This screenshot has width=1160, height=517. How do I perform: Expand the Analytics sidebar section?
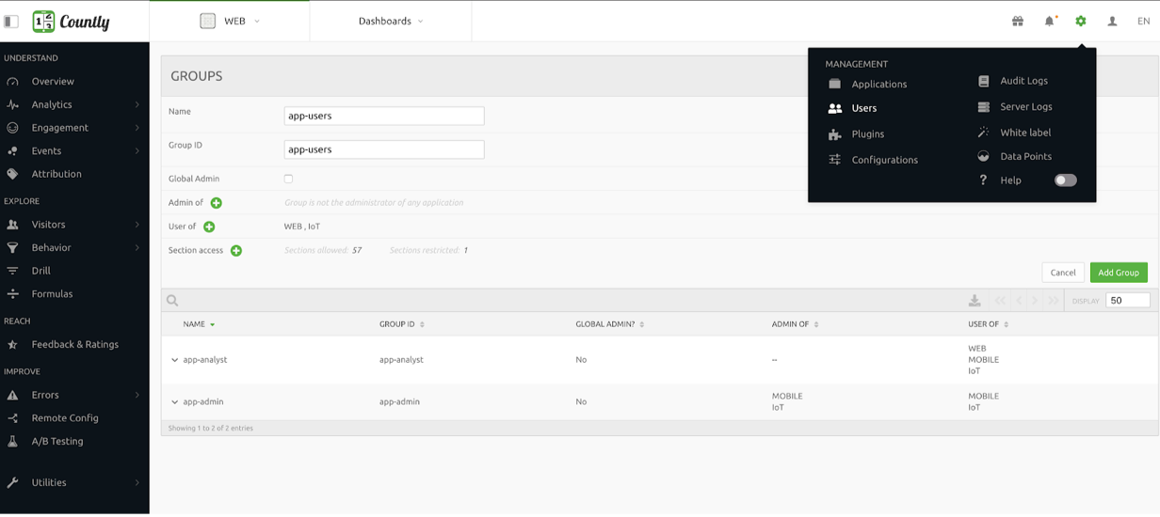[x=74, y=104]
